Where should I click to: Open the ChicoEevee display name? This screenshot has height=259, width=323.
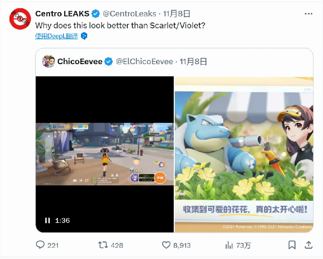[80, 61]
